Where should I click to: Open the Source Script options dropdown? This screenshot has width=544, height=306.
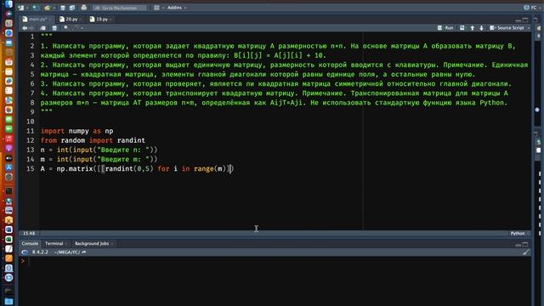529,28
